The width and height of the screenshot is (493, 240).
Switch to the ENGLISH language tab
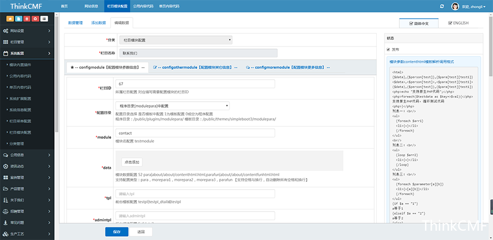pos(458,23)
